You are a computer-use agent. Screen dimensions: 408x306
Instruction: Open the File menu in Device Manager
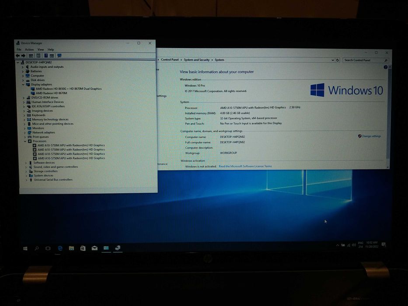[x=19, y=49]
